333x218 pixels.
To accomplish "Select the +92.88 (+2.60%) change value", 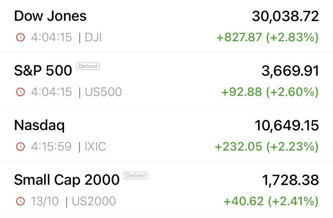I will (x=270, y=92).
